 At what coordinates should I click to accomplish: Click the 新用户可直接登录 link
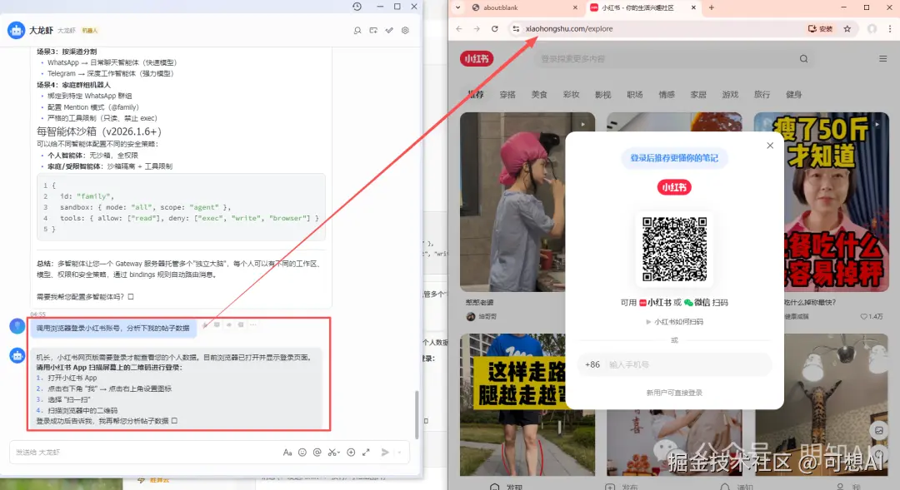click(x=673, y=391)
